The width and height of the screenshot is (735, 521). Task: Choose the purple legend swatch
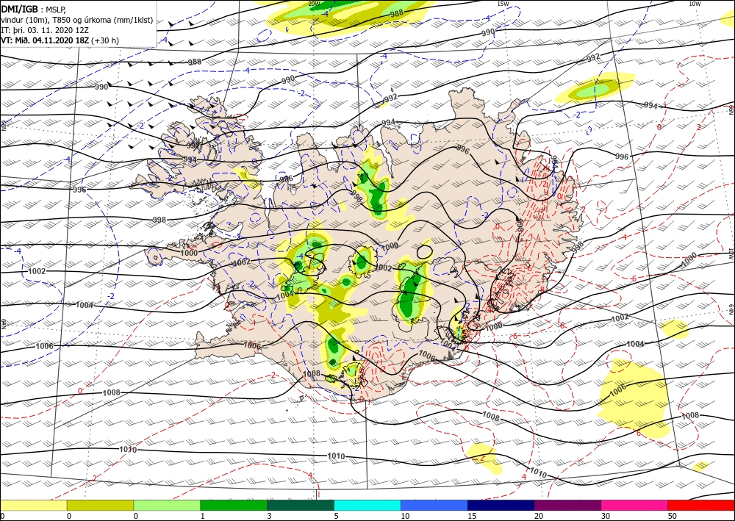(x=567, y=505)
